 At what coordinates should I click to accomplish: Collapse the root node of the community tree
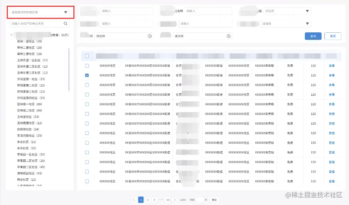[x=11, y=35]
